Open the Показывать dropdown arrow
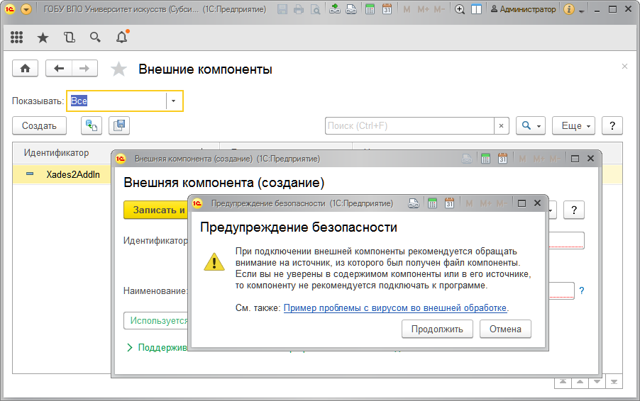 click(173, 101)
